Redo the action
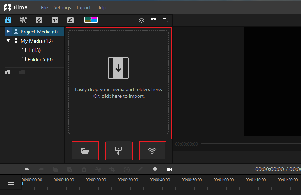 point(41,169)
